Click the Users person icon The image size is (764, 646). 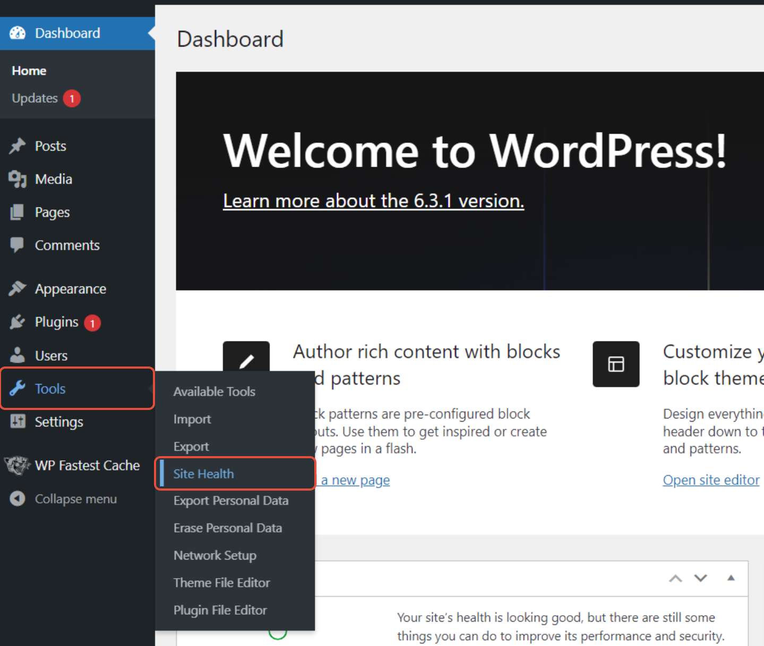pyautogui.click(x=18, y=355)
